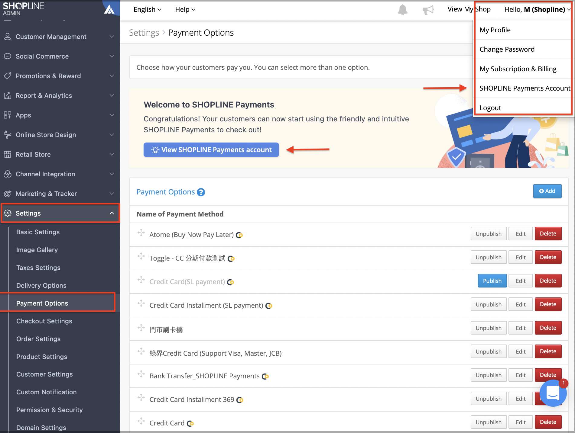Image resolution: width=575 pixels, height=433 pixels.
Task: Click the Payment Options help question icon
Action: coord(201,192)
